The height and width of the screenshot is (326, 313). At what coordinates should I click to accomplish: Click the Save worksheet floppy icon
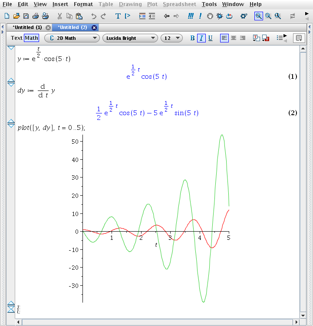pyautogui.click(x=26, y=16)
